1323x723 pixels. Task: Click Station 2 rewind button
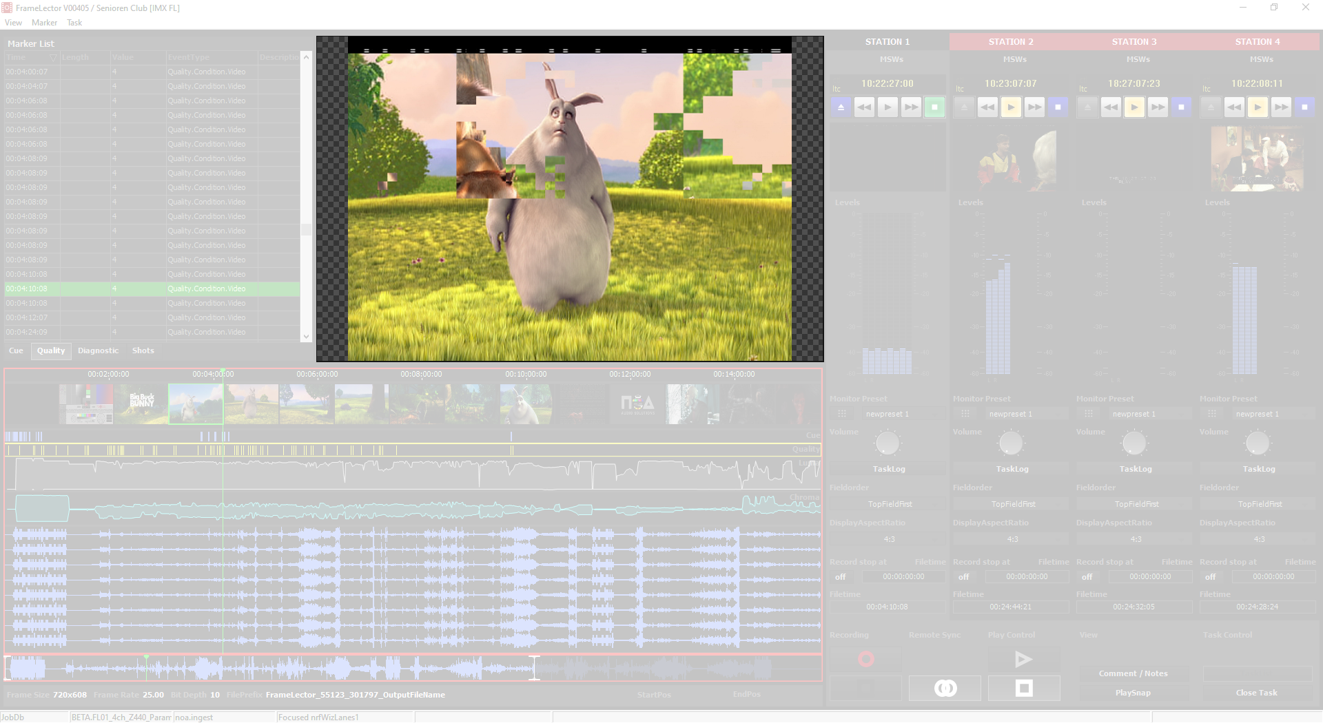987,107
